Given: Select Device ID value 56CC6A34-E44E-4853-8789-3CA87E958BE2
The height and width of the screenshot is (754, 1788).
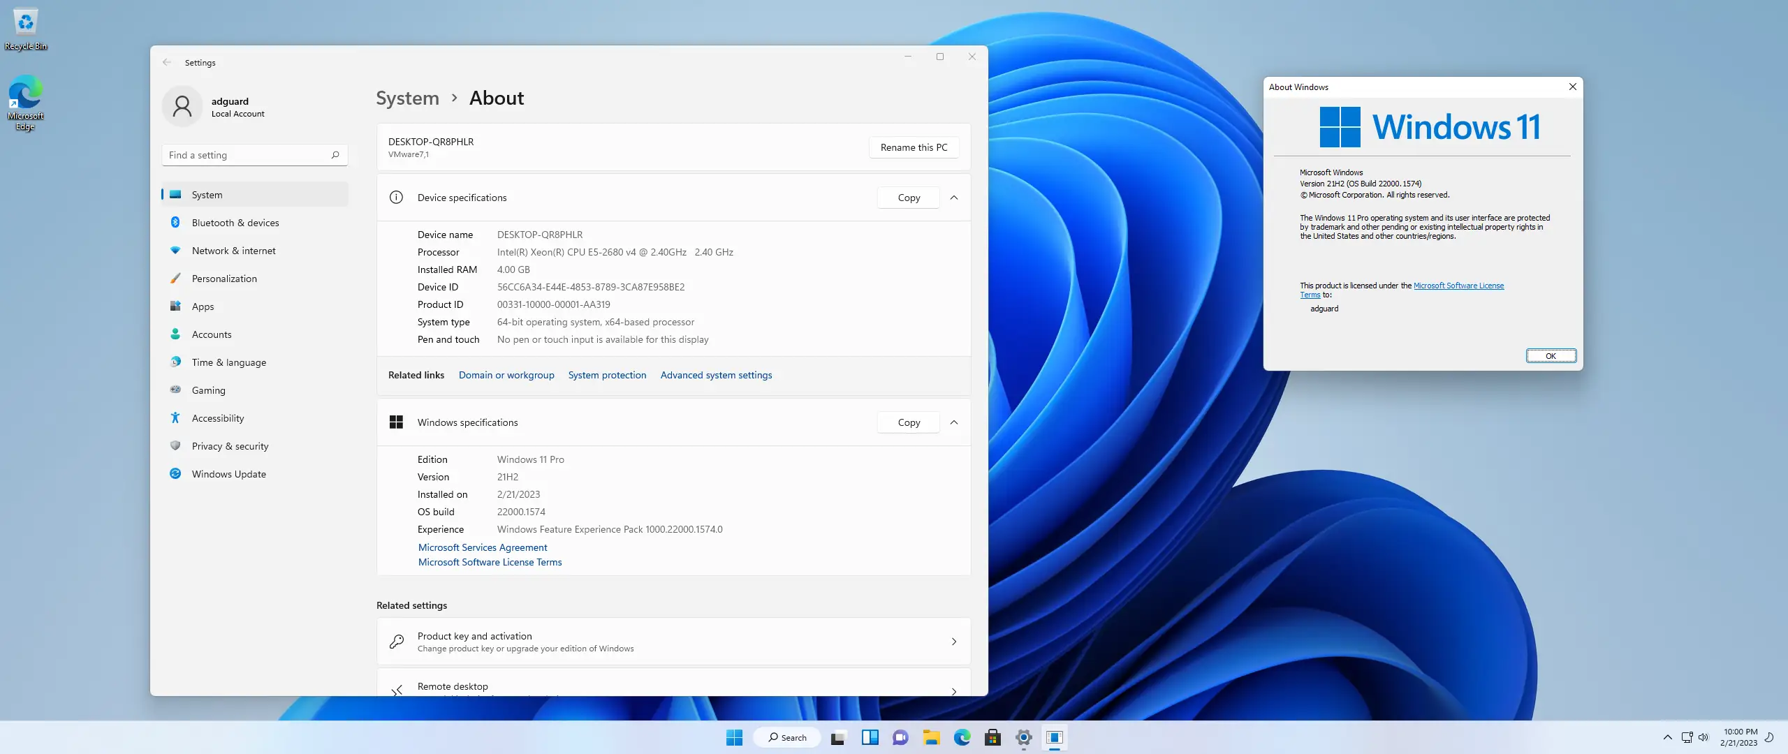Looking at the screenshot, I should click(591, 287).
